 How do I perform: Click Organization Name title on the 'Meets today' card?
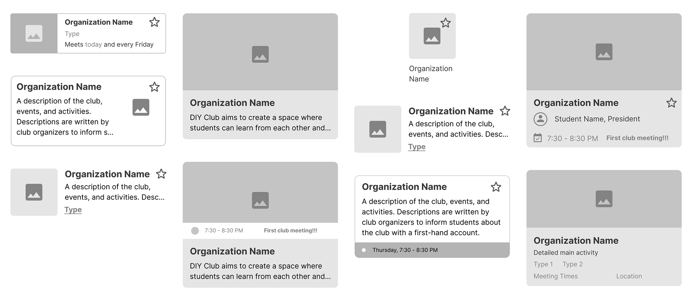click(99, 22)
